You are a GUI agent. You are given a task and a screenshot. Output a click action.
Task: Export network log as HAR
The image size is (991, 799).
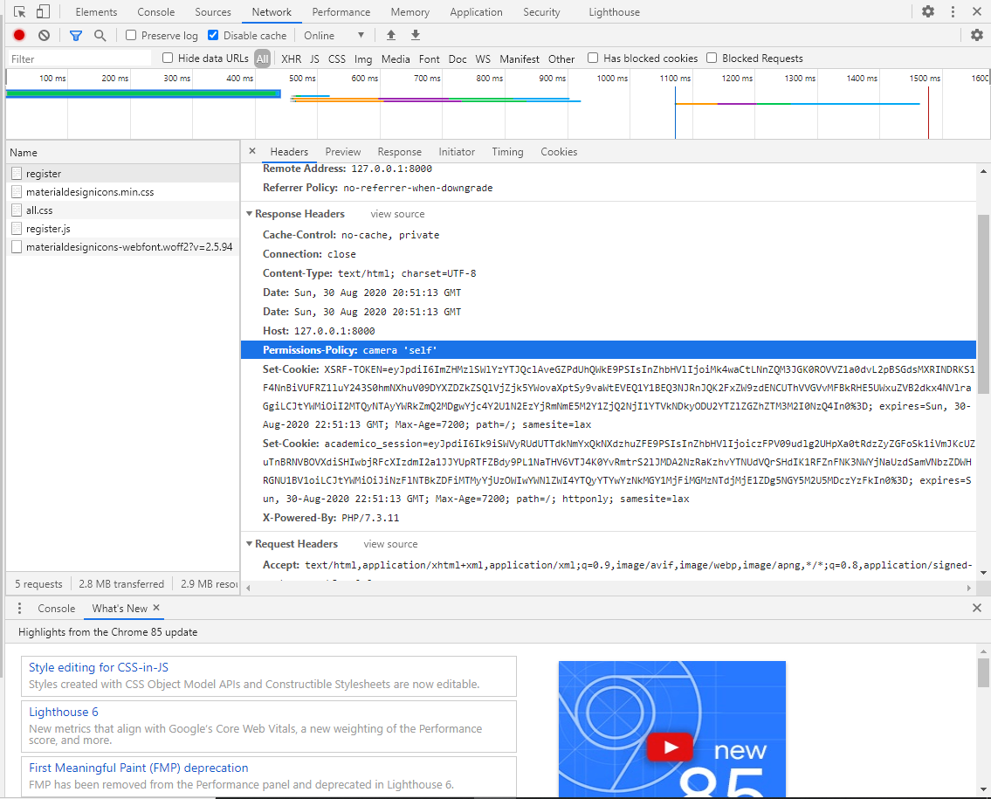click(416, 35)
